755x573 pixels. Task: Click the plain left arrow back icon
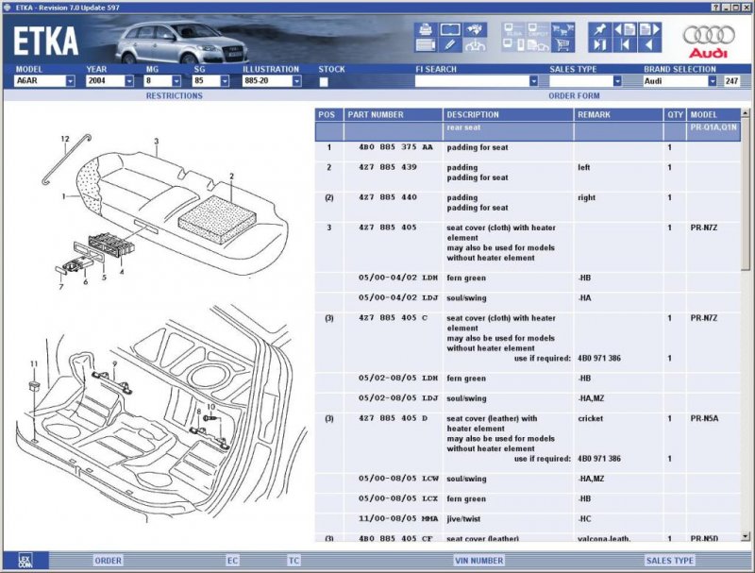point(649,44)
